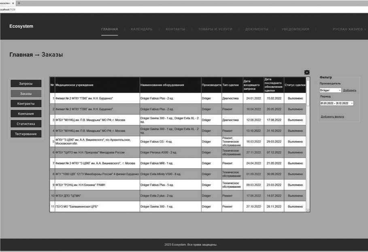
Task: Select row 6 ФГБУ "ЦИТО им. Н.Н. Приорова"
Action: pyautogui.click(x=97, y=152)
